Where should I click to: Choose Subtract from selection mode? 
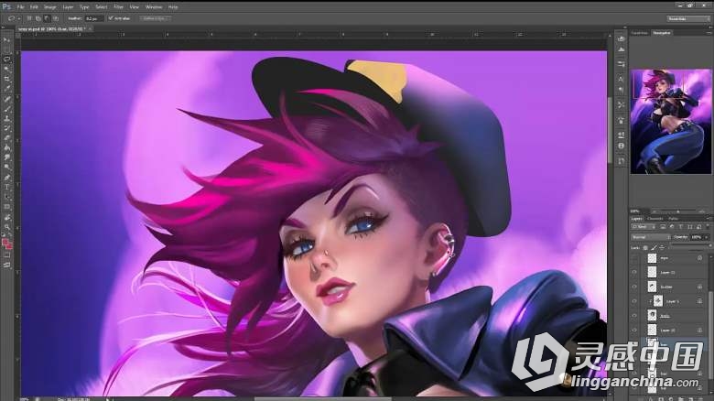coord(47,18)
